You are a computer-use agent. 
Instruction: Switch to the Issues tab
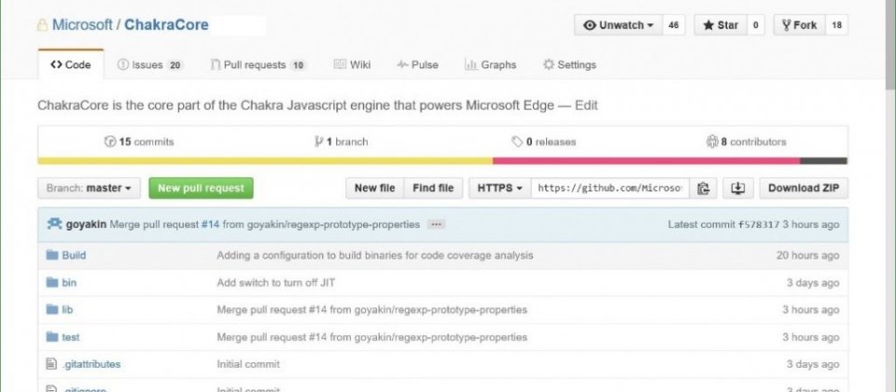[149, 64]
